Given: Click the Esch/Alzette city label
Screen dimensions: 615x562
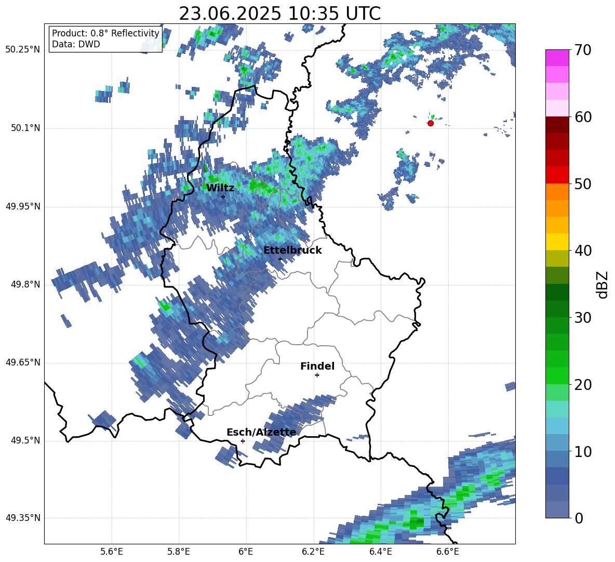Looking at the screenshot, I should [262, 432].
